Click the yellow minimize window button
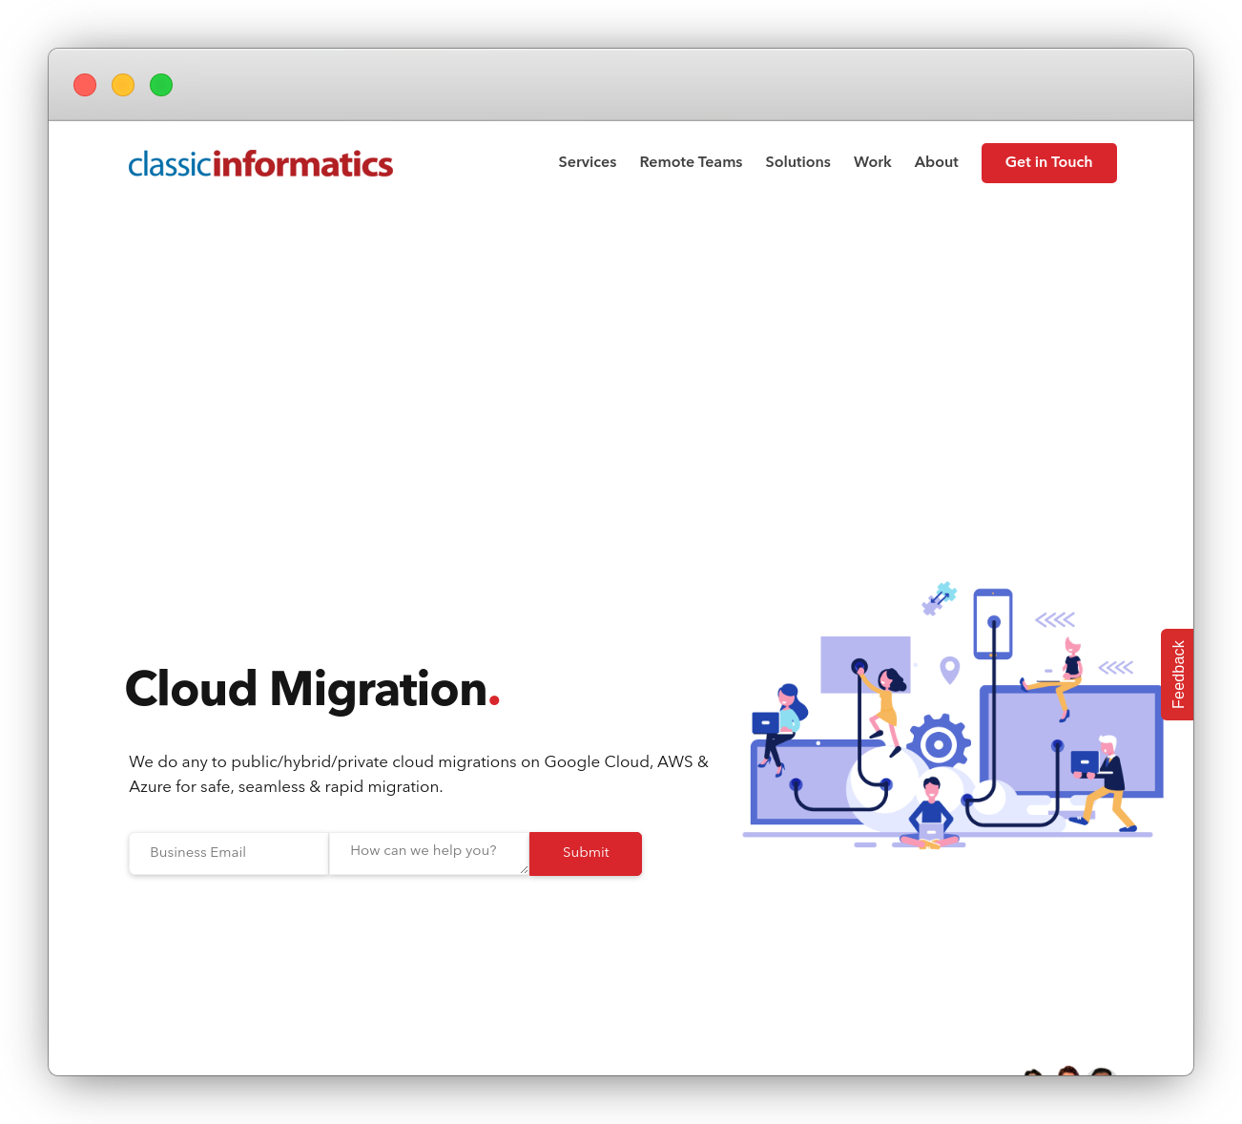 pyautogui.click(x=123, y=85)
